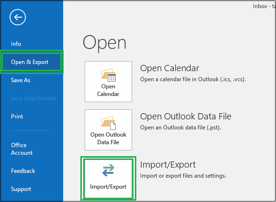Open the Feedback section
This screenshot has width=276, height=202.
(23, 171)
